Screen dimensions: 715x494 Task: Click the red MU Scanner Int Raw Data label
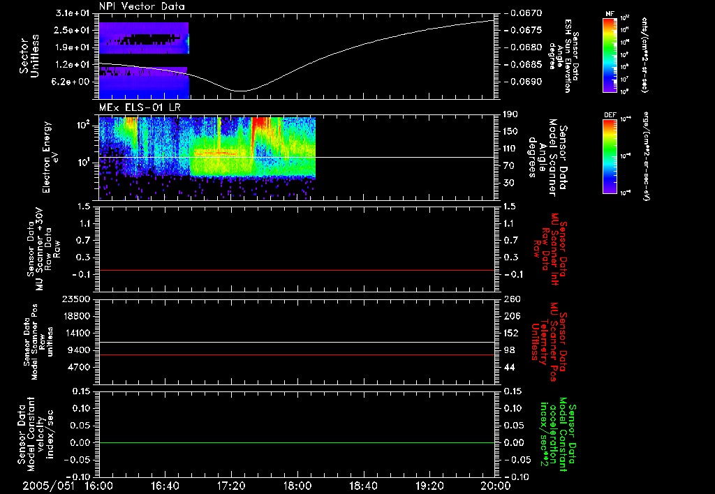tap(549, 249)
